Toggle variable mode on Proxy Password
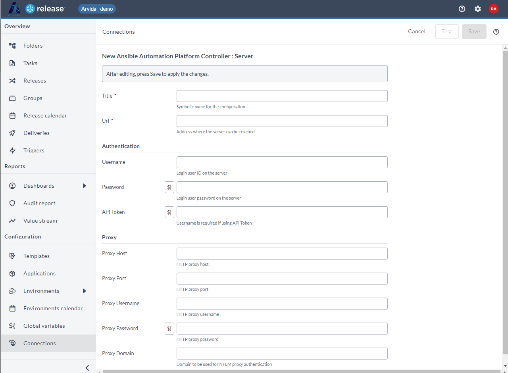Image resolution: width=508 pixels, height=373 pixels. pyautogui.click(x=169, y=328)
